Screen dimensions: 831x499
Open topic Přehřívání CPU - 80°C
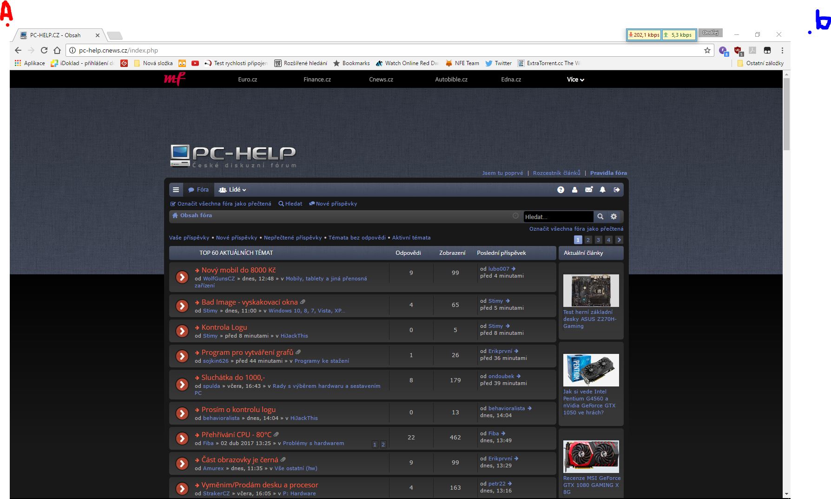[237, 435]
